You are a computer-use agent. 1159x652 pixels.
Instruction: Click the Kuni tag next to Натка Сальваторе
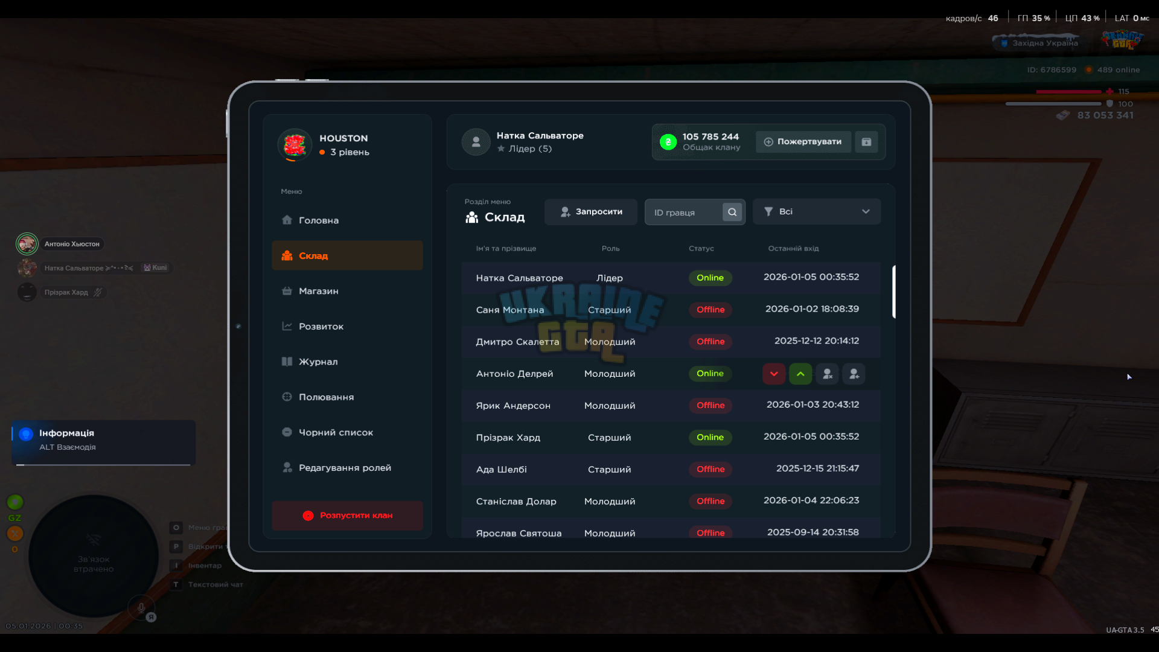[x=155, y=267]
